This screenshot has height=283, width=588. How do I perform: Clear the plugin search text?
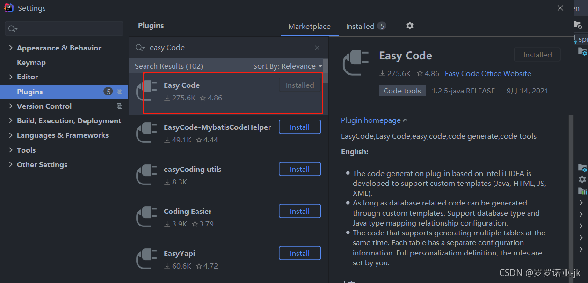[x=317, y=48]
